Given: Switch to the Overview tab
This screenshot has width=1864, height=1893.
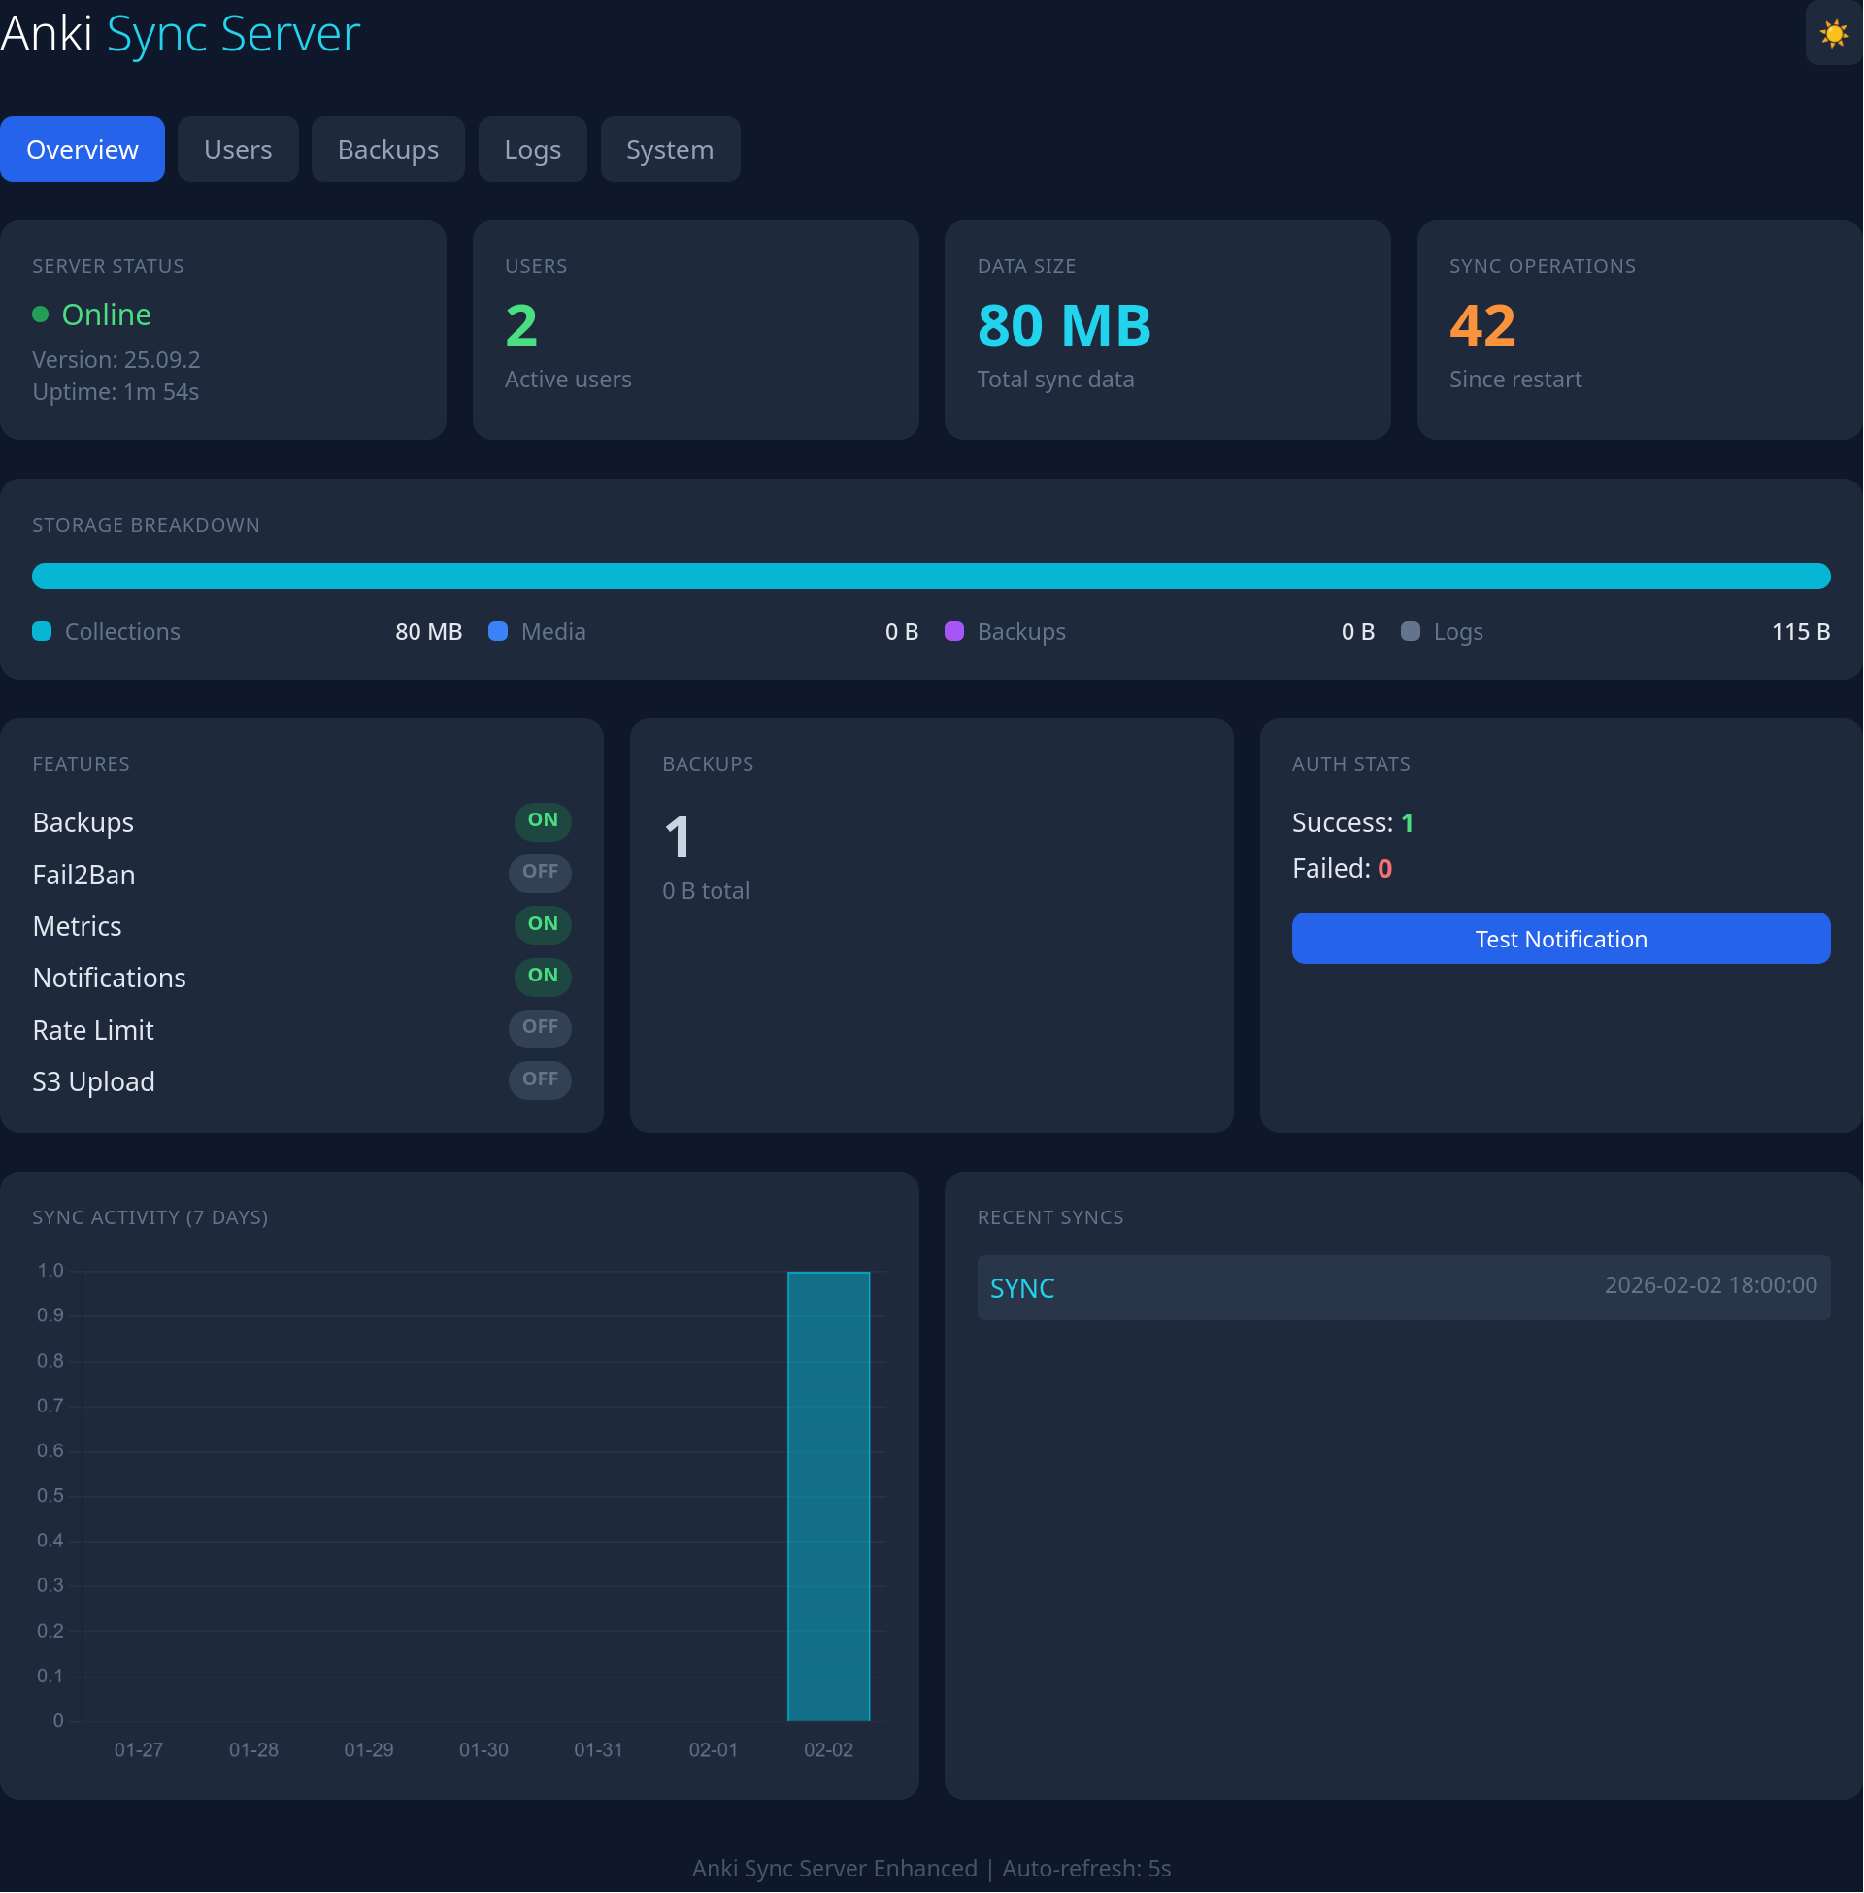Looking at the screenshot, I should 83,149.
